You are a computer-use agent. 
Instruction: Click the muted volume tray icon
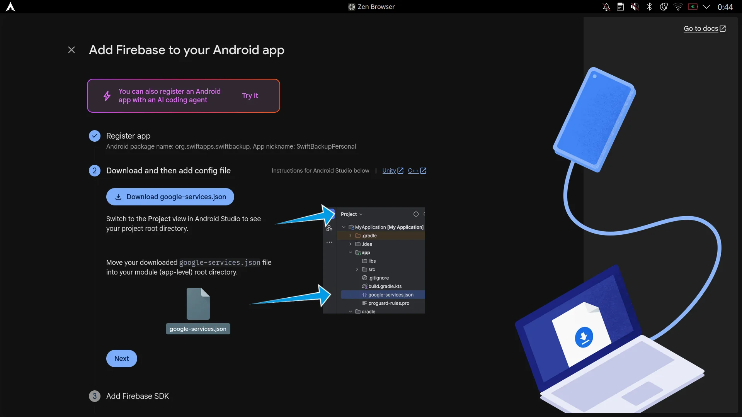(635, 7)
